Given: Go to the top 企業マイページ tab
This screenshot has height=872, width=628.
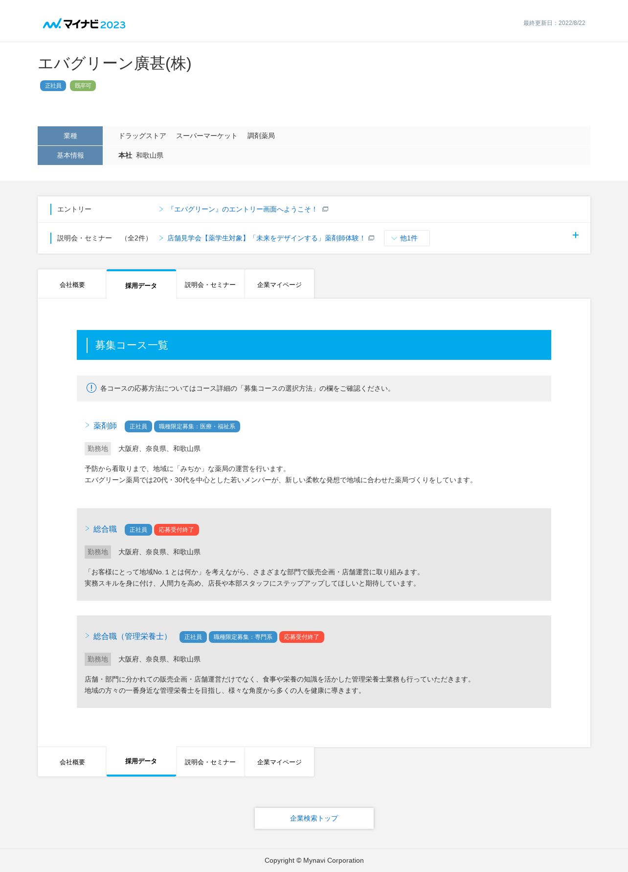Looking at the screenshot, I should tap(279, 284).
